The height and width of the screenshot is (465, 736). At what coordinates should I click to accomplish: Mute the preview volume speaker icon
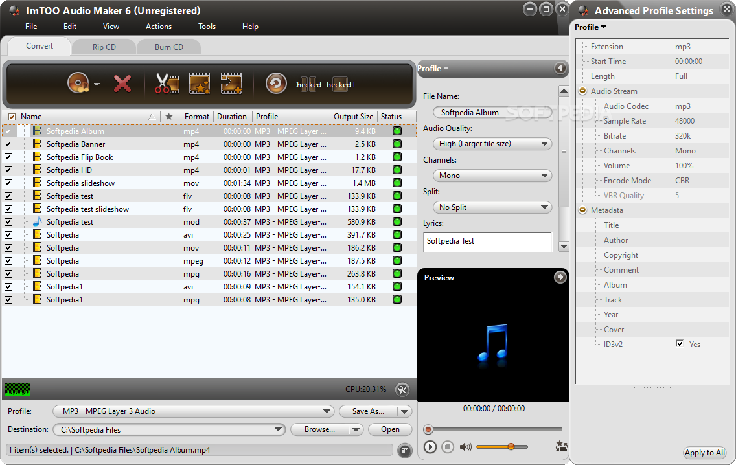point(465,447)
